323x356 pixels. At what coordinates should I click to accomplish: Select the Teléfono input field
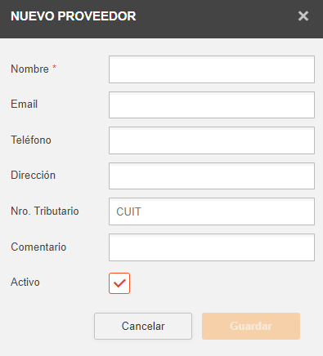[x=212, y=140]
